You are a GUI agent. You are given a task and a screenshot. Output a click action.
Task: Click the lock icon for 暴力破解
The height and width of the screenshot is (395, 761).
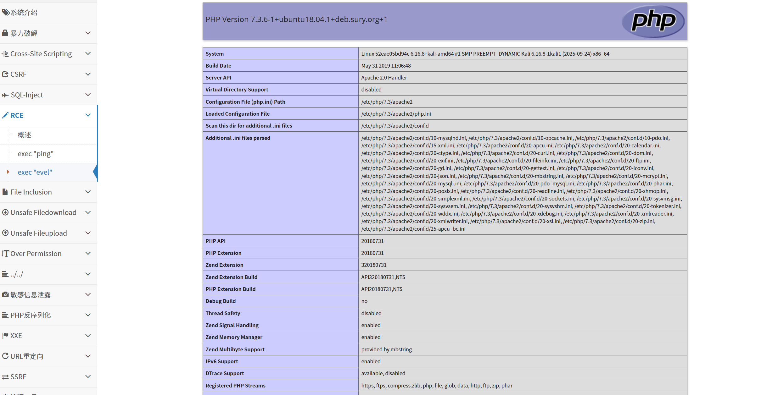tap(5, 33)
